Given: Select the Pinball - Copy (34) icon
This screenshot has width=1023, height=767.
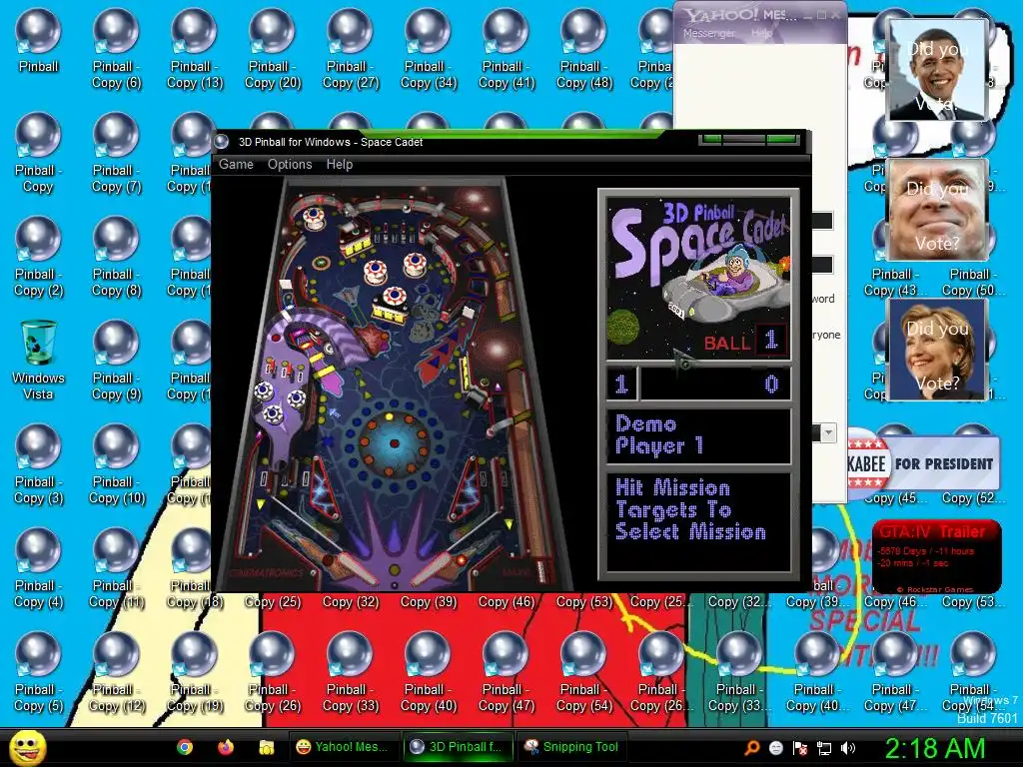Looking at the screenshot, I should tap(428, 50).
